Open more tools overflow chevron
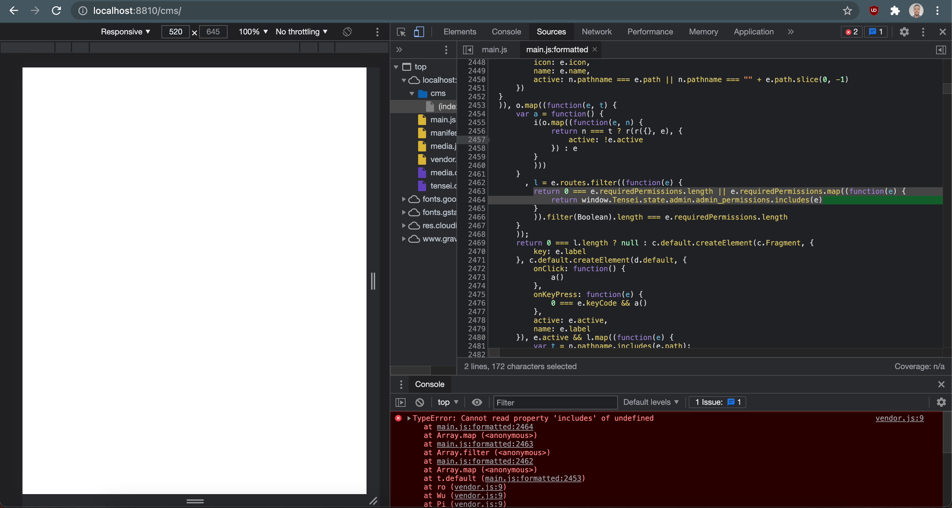The height and width of the screenshot is (508, 952). [x=790, y=32]
